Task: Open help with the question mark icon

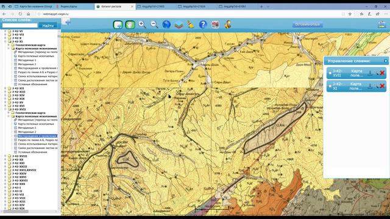Action: pyautogui.click(x=203, y=24)
